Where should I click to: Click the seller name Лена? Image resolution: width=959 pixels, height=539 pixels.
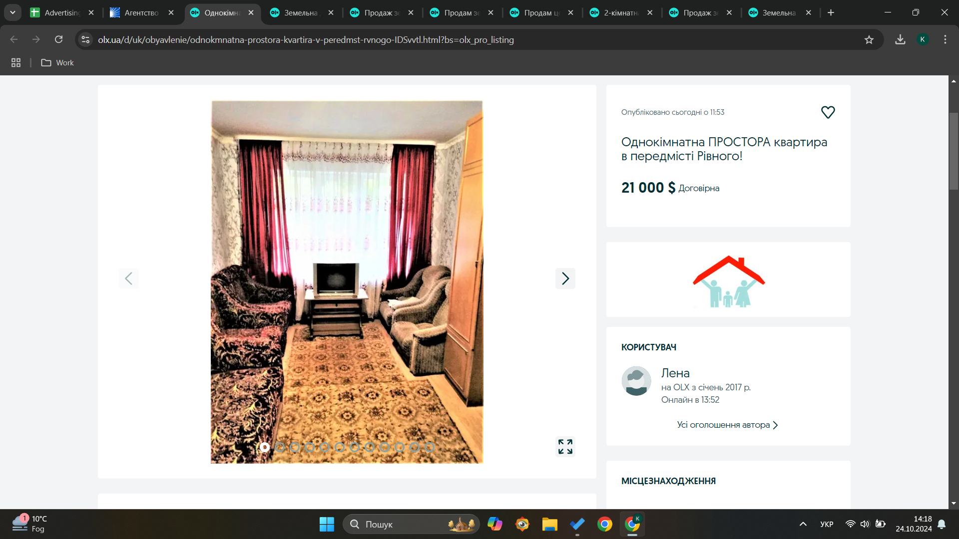click(x=675, y=373)
